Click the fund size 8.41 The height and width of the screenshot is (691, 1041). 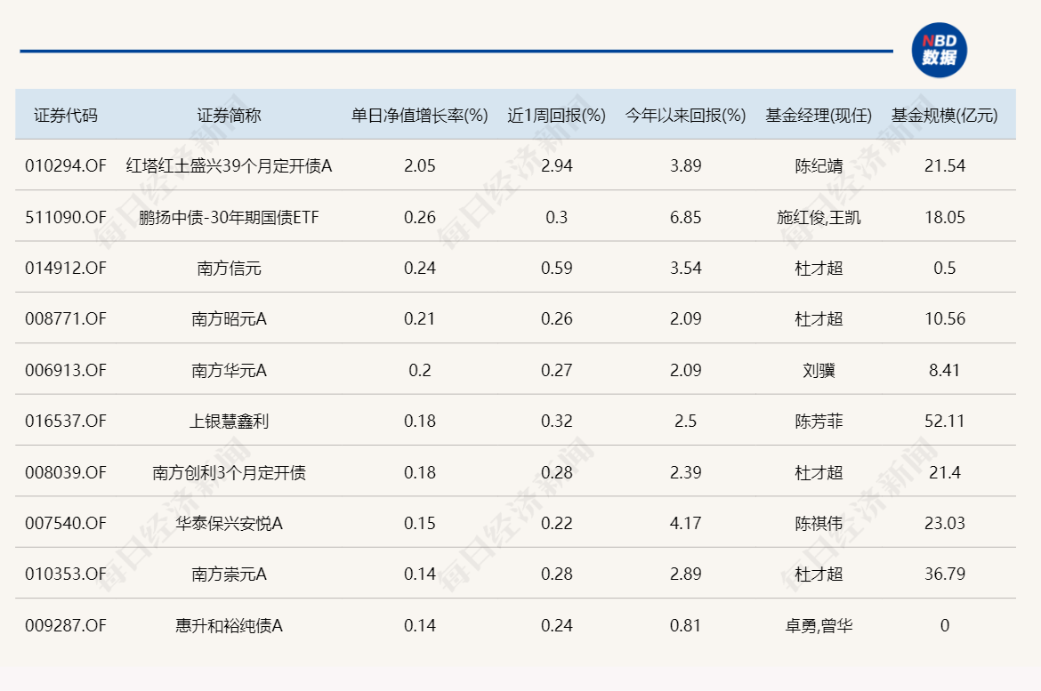[x=945, y=370]
